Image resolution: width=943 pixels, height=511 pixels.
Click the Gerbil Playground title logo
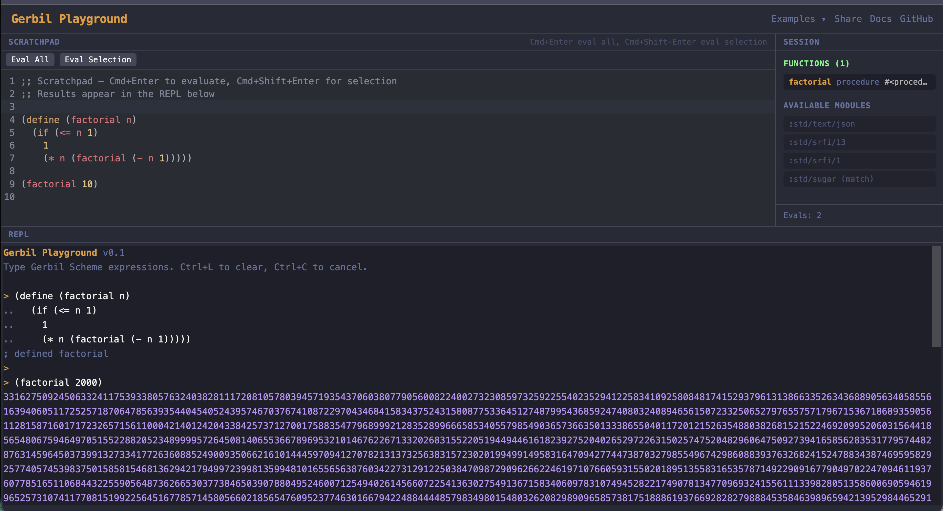pos(69,19)
